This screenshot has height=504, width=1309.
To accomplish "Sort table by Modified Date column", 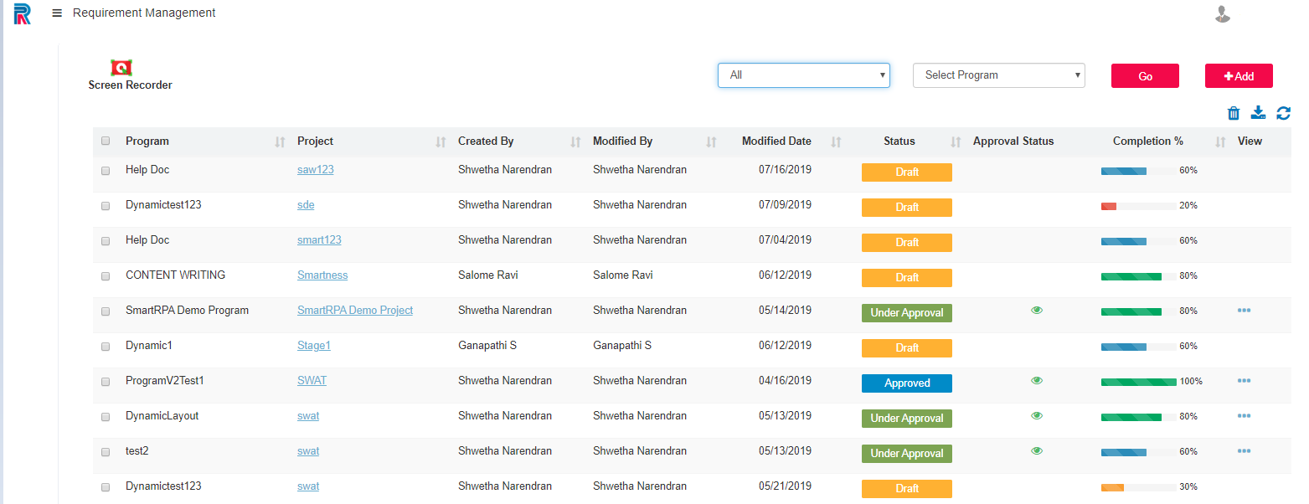I will point(836,142).
